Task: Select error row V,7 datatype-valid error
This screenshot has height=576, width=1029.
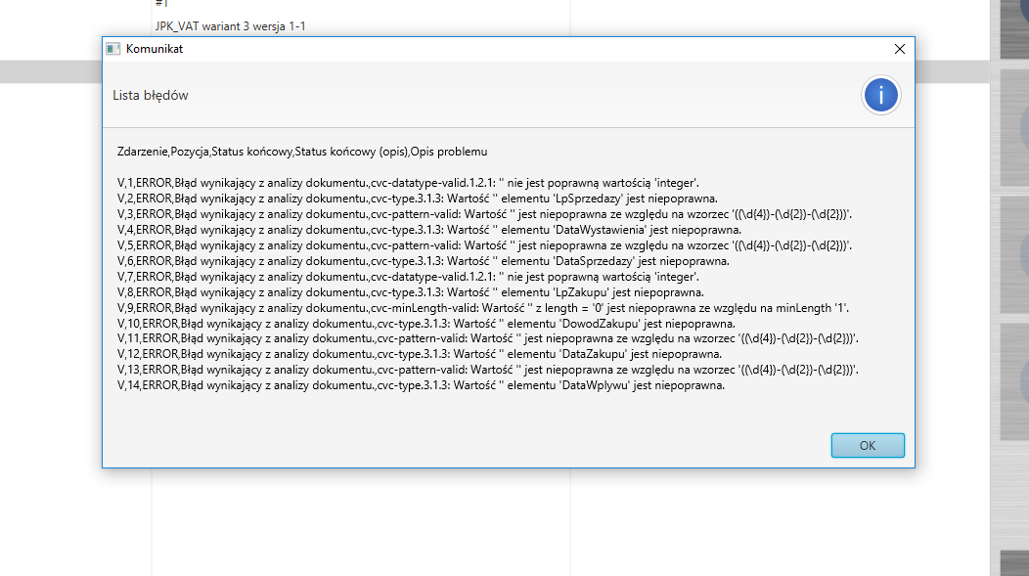Action: click(407, 277)
